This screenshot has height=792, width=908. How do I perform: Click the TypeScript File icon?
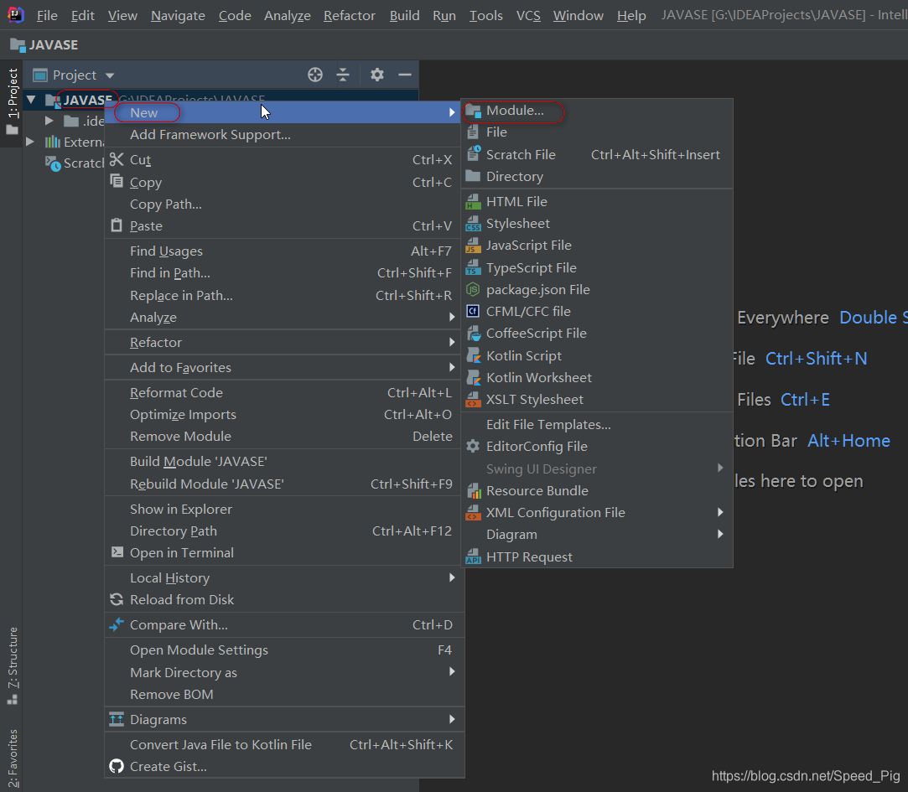[473, 267]
